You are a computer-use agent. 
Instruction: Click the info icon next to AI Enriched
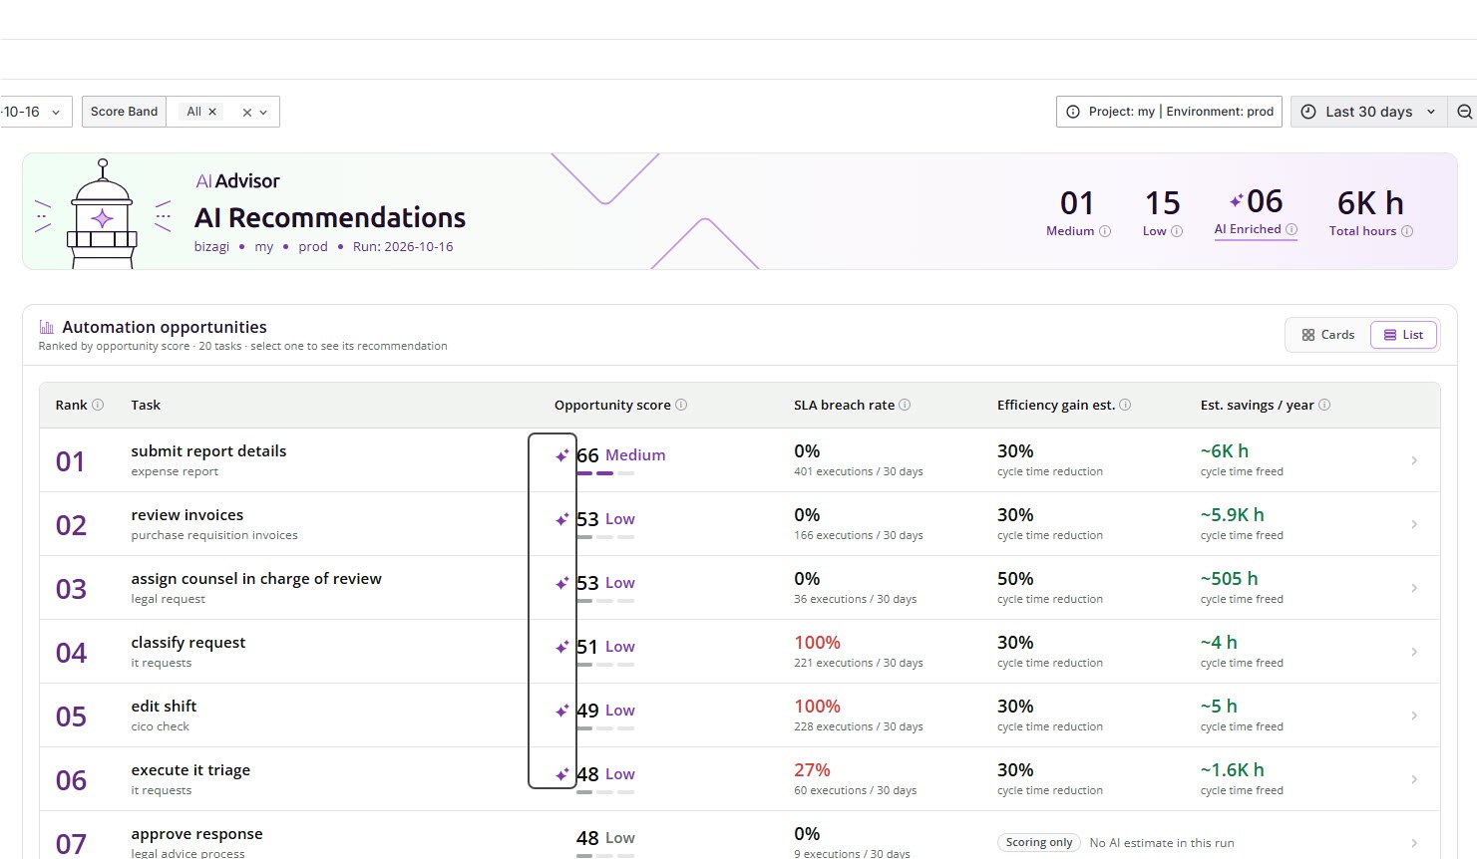coord(1292,229)
